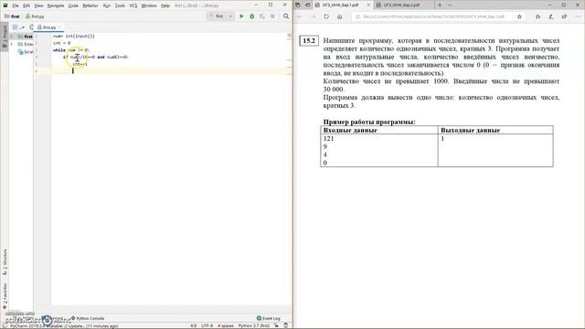Open the Project view selector dropdown
Image resolution: width=585 pixels, height=329 pixels.
17,27
